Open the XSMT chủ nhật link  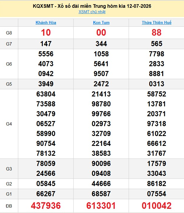[x=92, y=12]
